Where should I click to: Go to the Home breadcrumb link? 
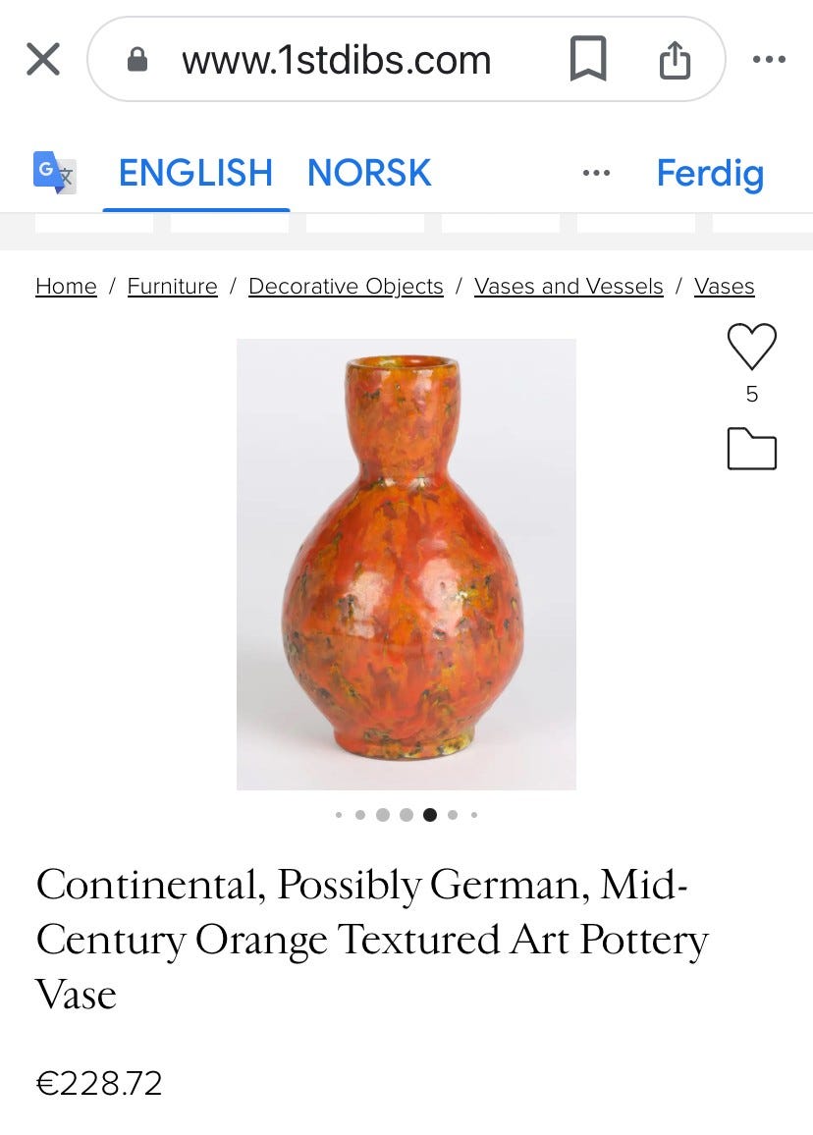[66, 286]
